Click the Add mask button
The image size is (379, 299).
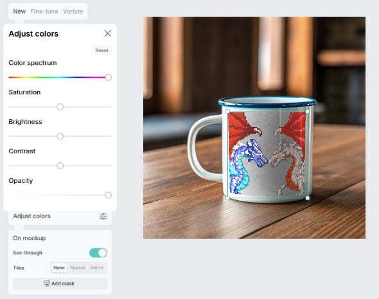[60, 284]
